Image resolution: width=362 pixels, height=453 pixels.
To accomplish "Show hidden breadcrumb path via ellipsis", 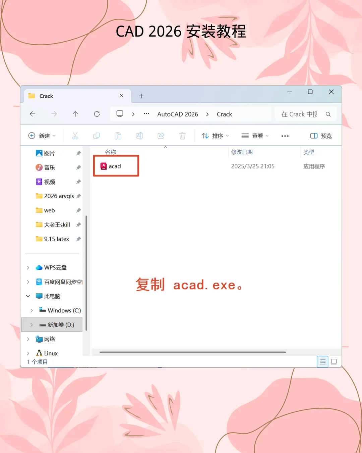I will pyautogui.click(x=146, y=114).
